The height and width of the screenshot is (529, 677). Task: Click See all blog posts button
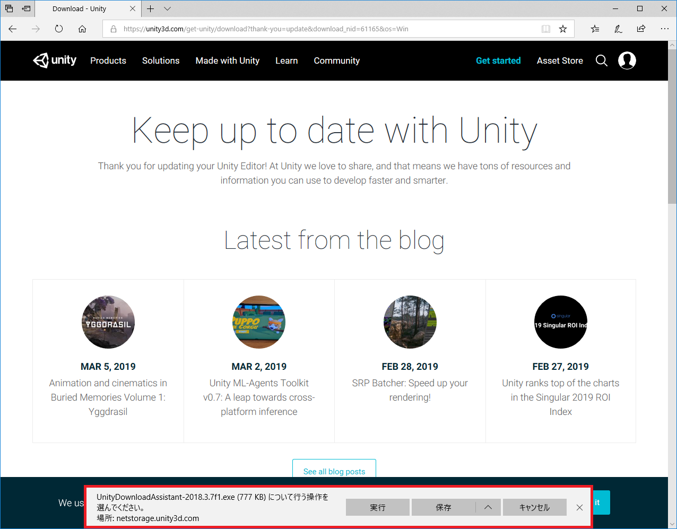(x=334, y=469)
